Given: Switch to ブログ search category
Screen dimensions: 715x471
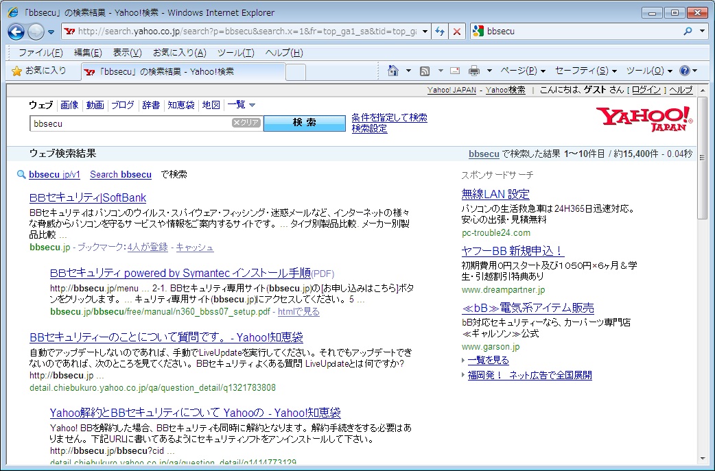Looking at the screenshot, I should (x=123, y=105).
